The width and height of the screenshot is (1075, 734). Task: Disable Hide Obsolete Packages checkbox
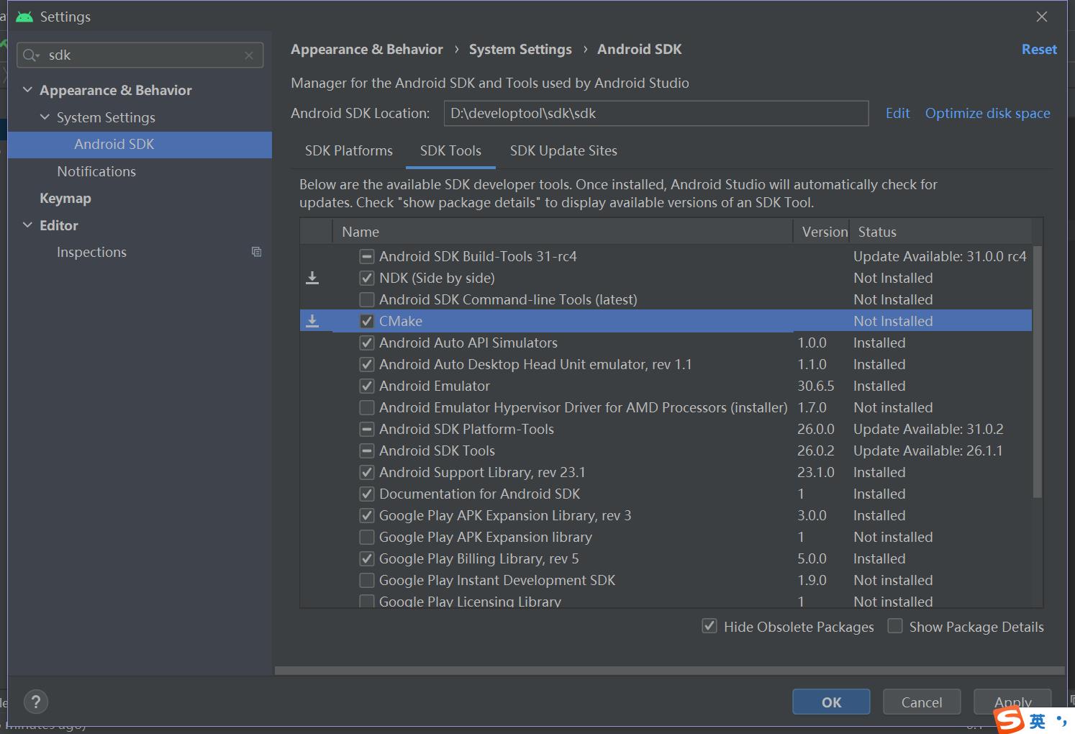[x=709, y=626]
